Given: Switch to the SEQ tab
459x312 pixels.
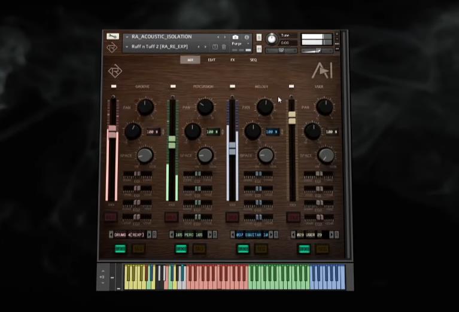Looking at the screenshot, I should (x=254, y=60).
